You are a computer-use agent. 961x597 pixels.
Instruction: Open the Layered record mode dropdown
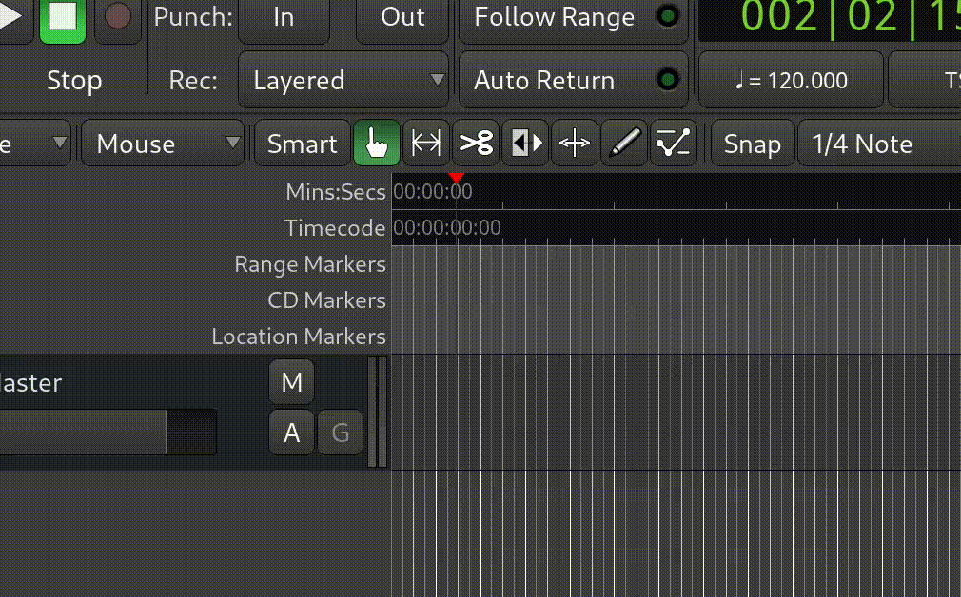click(x=343, y=81)
